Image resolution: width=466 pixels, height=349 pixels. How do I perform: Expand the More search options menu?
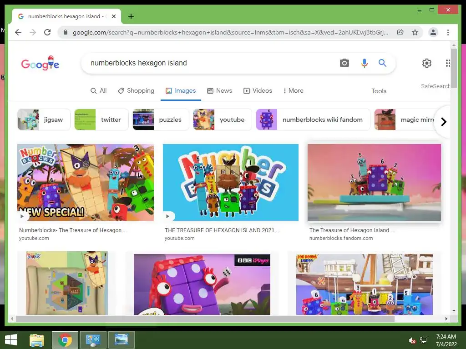pos(294,91)
